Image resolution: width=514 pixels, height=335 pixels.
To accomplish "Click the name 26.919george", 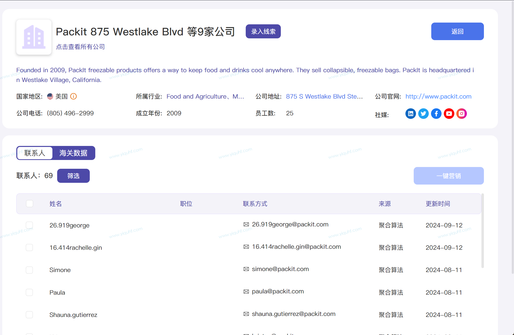I will [x=69, y=225].
